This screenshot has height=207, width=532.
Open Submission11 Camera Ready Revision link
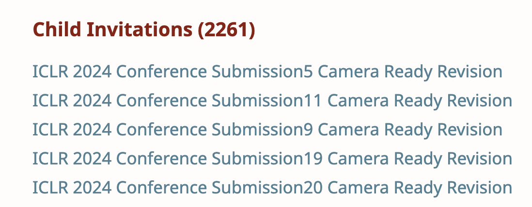[272, 101]
